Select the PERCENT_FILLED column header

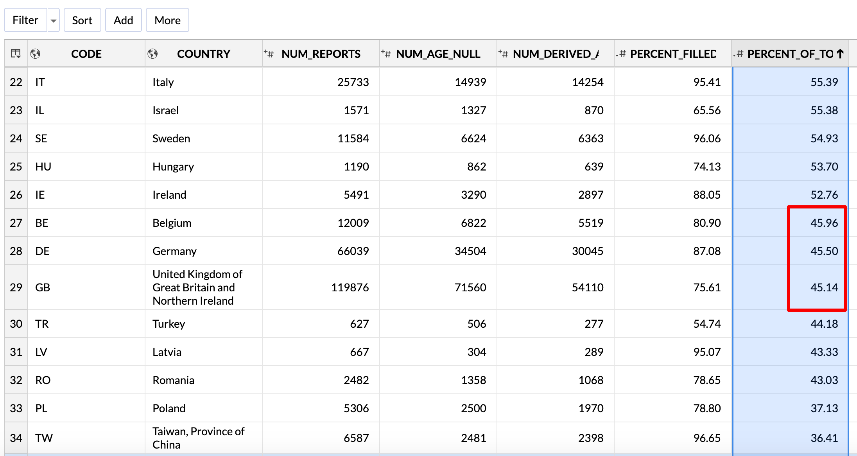pyautogui.click(x=673, y=54)
